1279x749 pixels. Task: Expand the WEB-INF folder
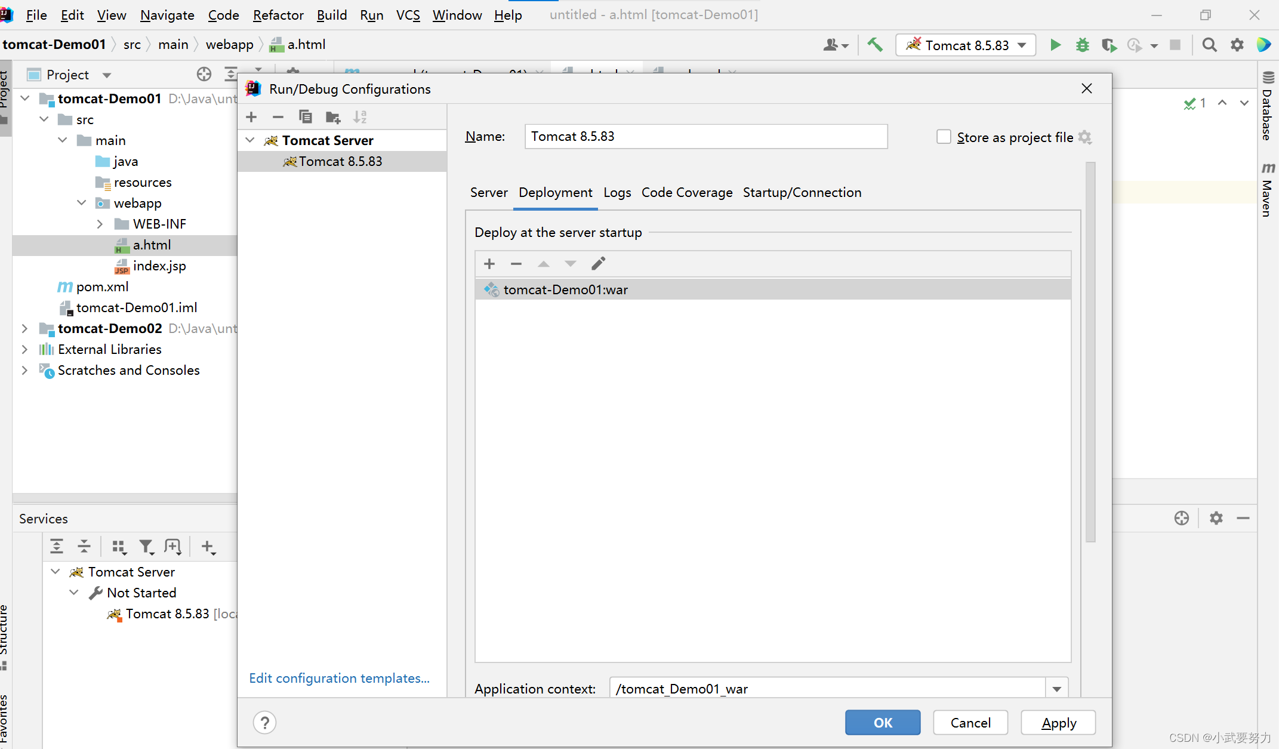pos(100,224)
